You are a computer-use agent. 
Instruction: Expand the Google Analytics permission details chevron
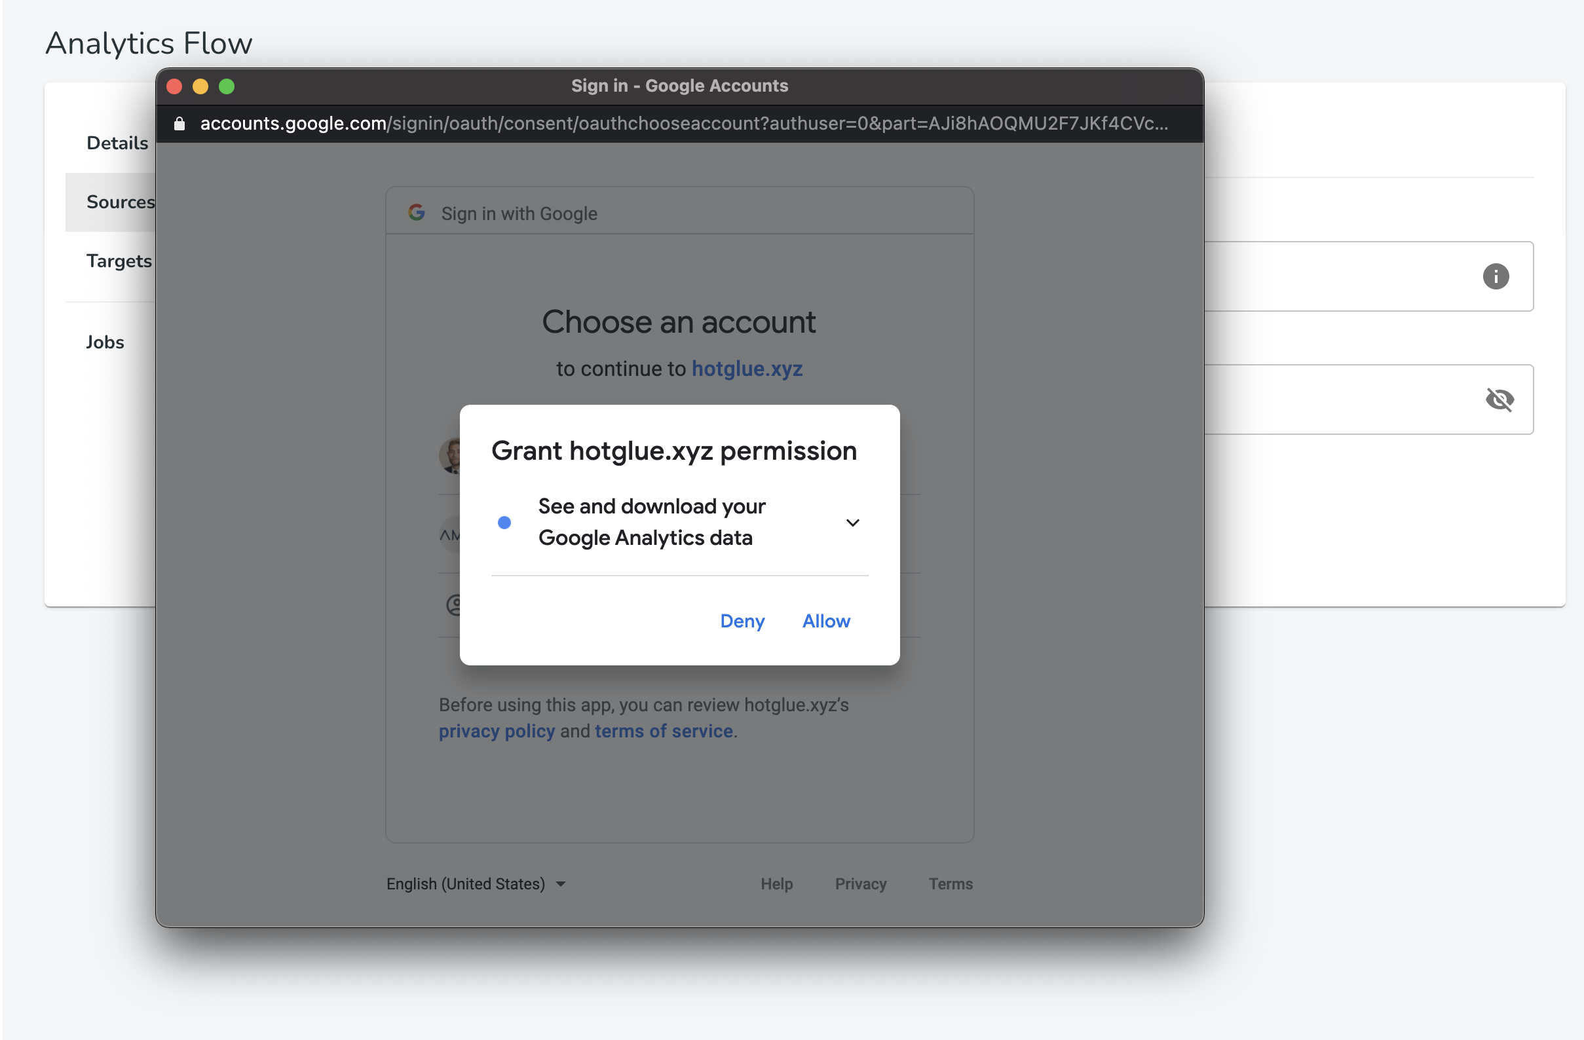coord(852,523)
